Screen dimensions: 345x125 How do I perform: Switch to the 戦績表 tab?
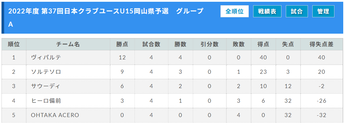[267, 11]
